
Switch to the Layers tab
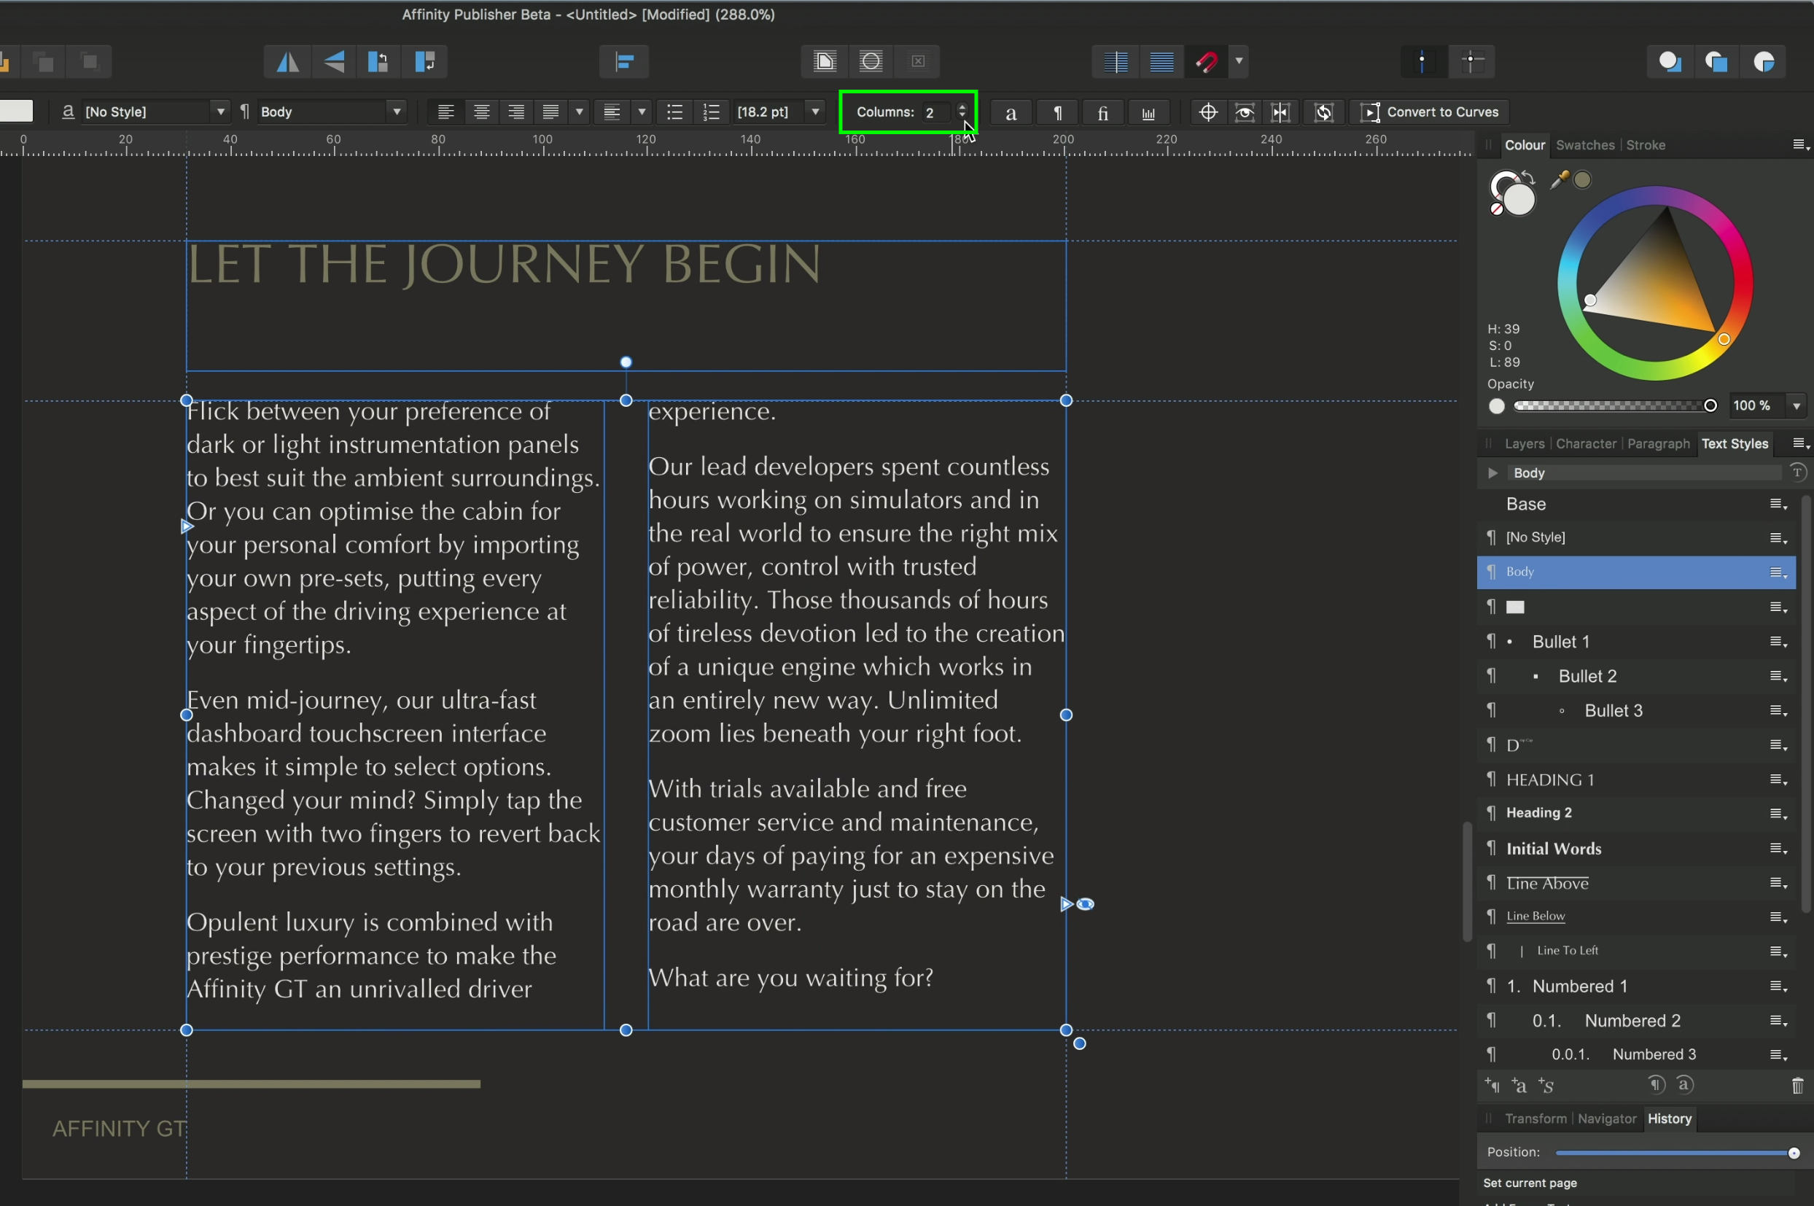[x=1524, y=444]
